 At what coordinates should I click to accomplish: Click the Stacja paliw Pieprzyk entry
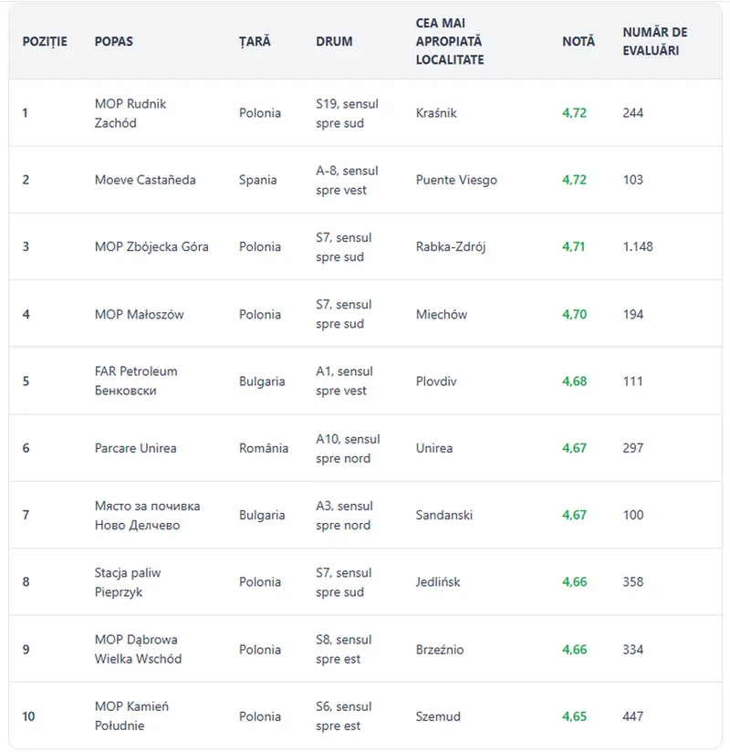point(128,582)
